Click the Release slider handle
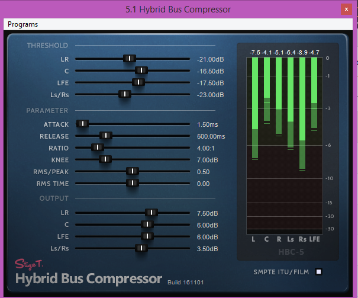The image size is (358, 298). click(x=106, y=136)
